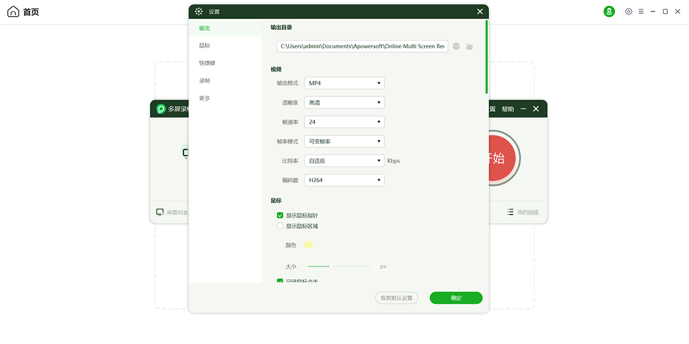Image resolution: width=689 pixels, height=344 pixels.
Task: Click the yellow mouse area color swatch
Action: [x=309, y=245]
